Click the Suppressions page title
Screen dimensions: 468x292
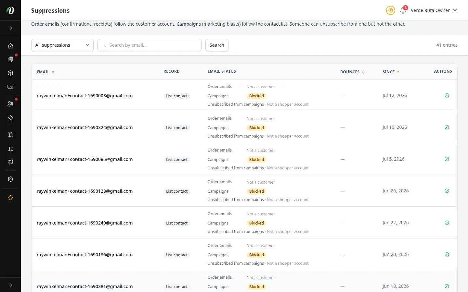pos(50,10)
